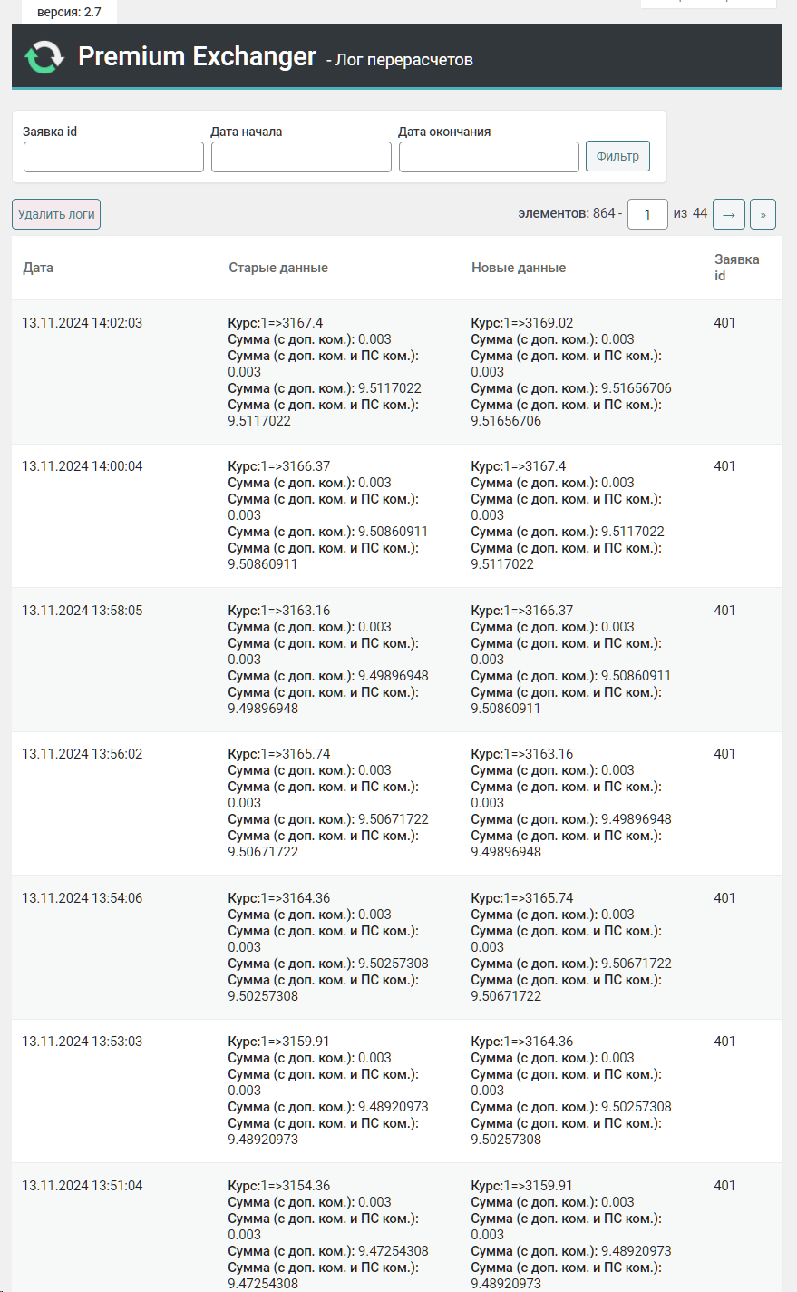Click the Дата окончания input field

point(489,157)
